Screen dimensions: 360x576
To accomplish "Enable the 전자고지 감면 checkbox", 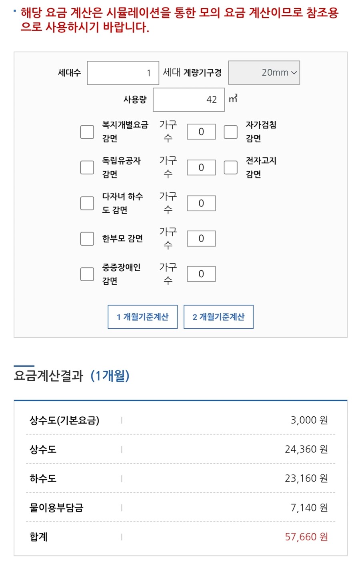I will click(x=230, y=167).
